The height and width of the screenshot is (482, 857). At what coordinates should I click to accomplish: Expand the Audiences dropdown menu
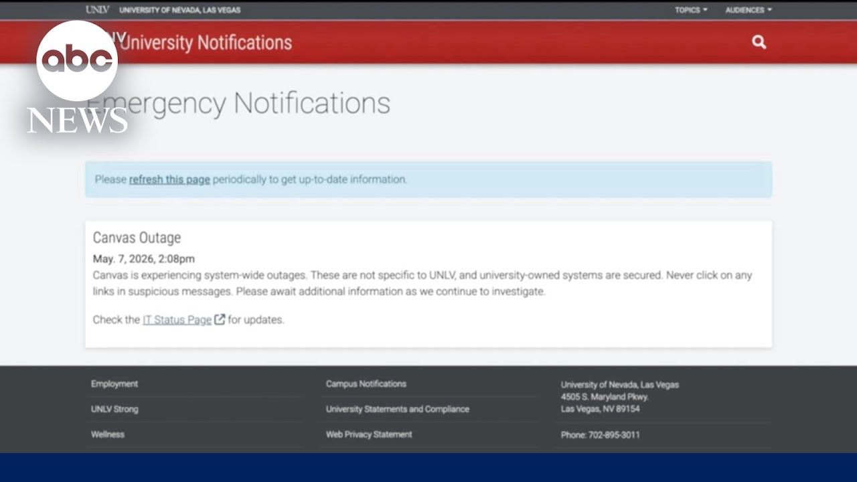[x=749, y=10]
